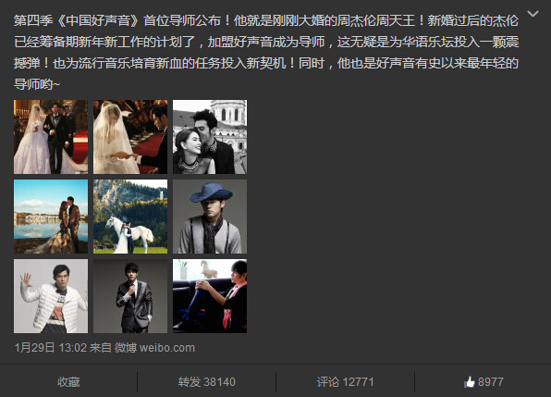This screenshot has width=551, height=397.
Task: Open the black-and-white couple photo
Action: coord(210,137)
